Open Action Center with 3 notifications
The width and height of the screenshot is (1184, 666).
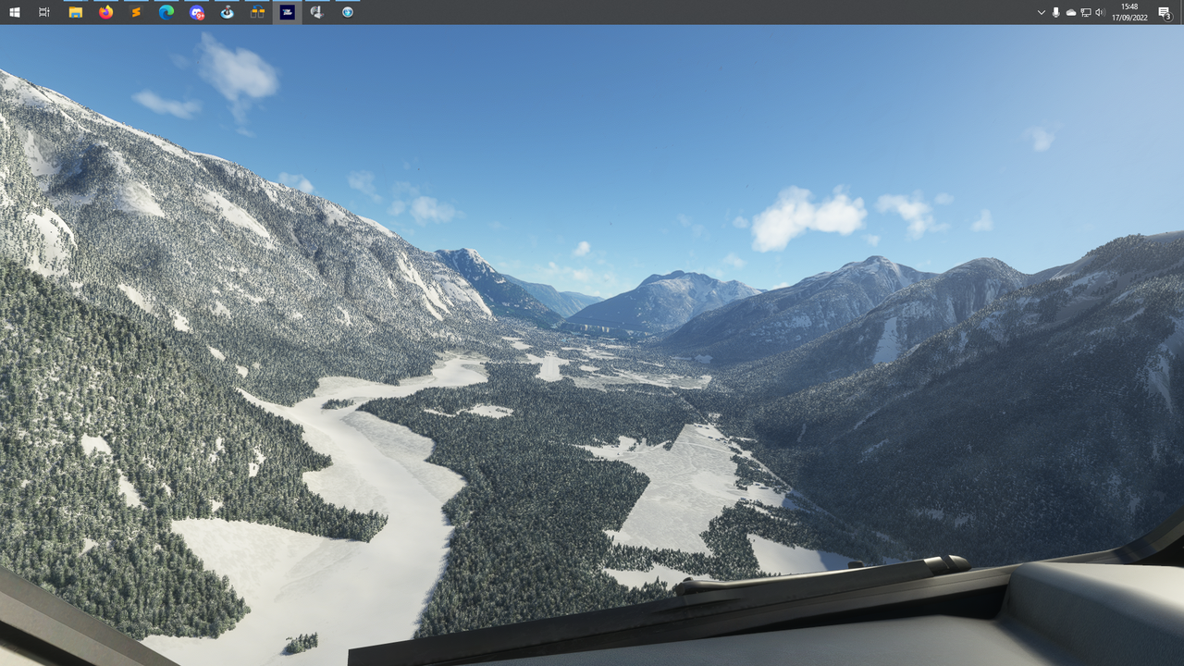click(x=1165, y=12)
